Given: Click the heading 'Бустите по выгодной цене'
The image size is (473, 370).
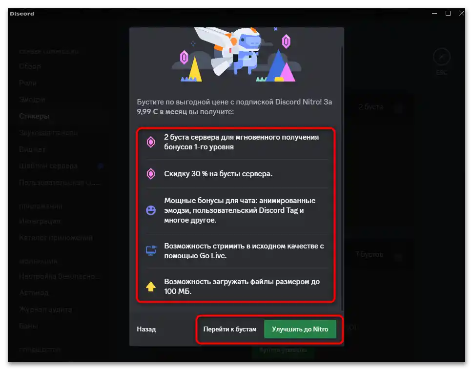Looking at the screenshot, I should pos(183,102).
